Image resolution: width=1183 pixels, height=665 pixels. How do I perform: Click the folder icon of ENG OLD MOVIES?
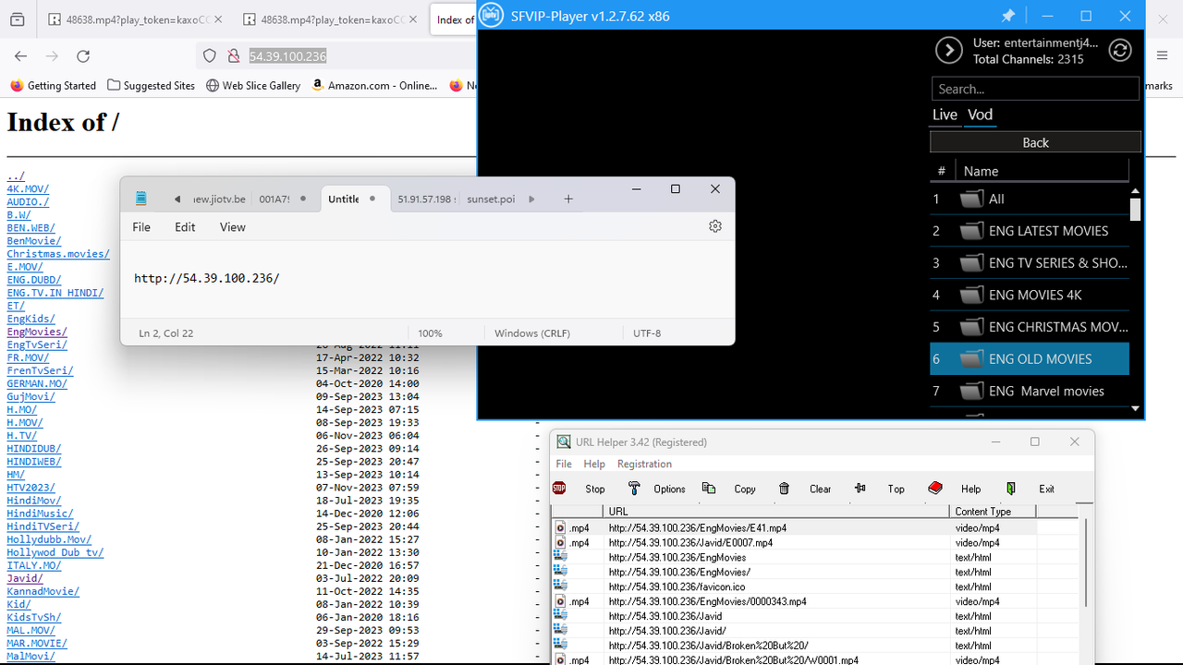[971, 358]
